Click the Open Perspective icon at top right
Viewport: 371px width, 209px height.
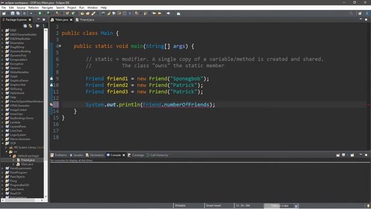point(360,13)
